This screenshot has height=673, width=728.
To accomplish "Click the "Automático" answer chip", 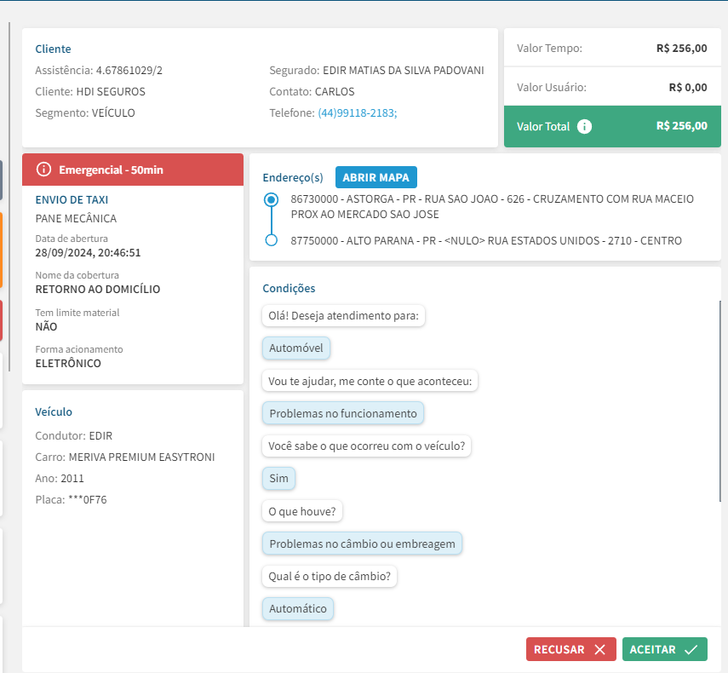I will [298, 608].
